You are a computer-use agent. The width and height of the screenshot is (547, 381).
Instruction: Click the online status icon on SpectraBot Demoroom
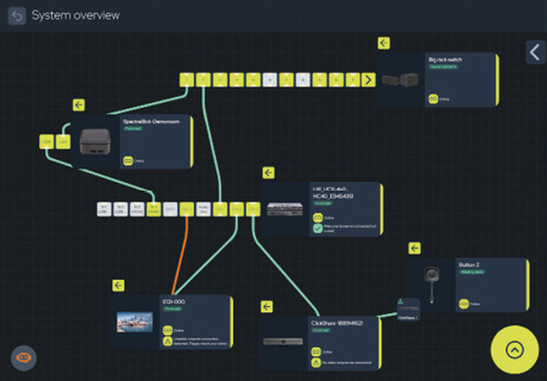point(128,161)
